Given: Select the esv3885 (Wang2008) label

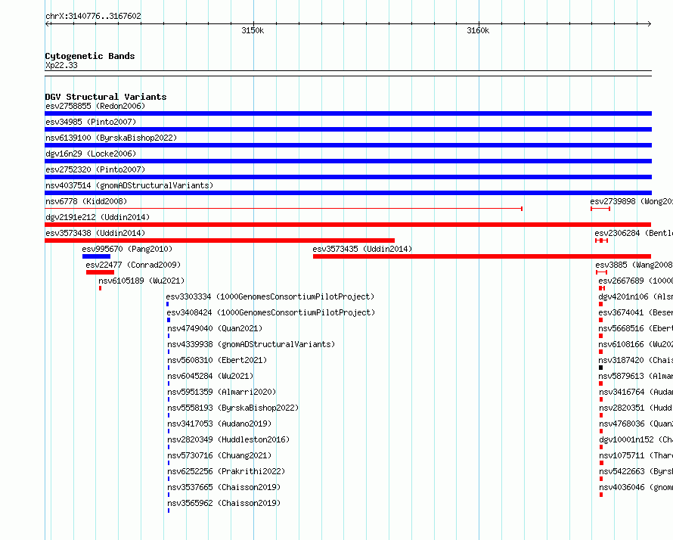Looking at the screenshot, I should click(x=634, y=265).
